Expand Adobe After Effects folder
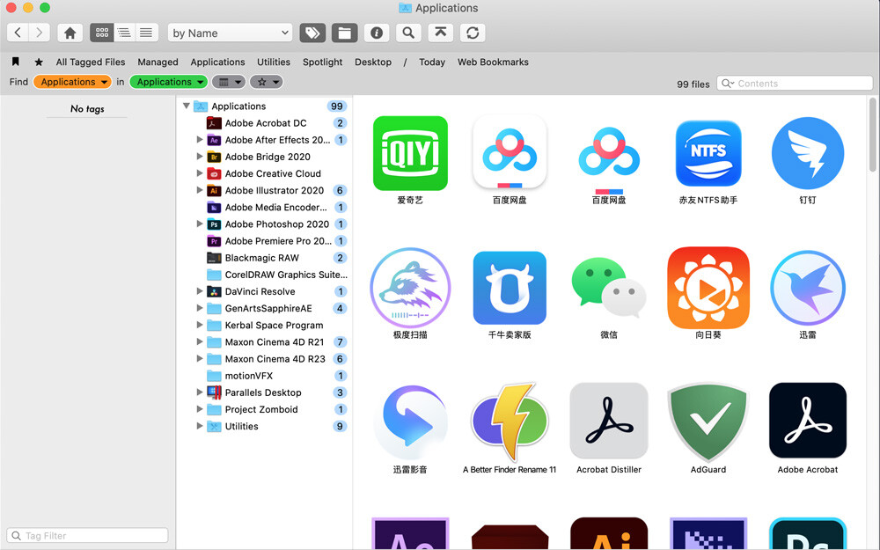Screen dimensions: 880x550 click(x=199, y=139)
